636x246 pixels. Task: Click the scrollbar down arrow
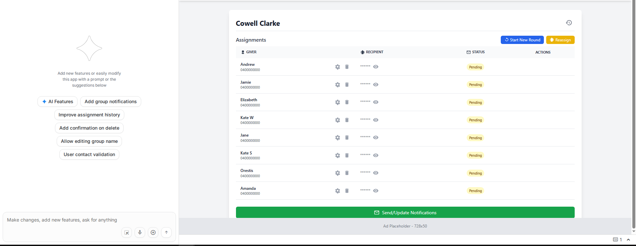[x=634, y=231]
